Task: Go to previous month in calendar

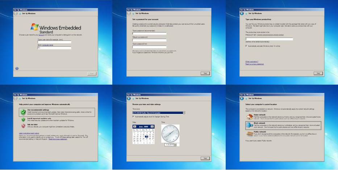Action: [x=135, y=127]
